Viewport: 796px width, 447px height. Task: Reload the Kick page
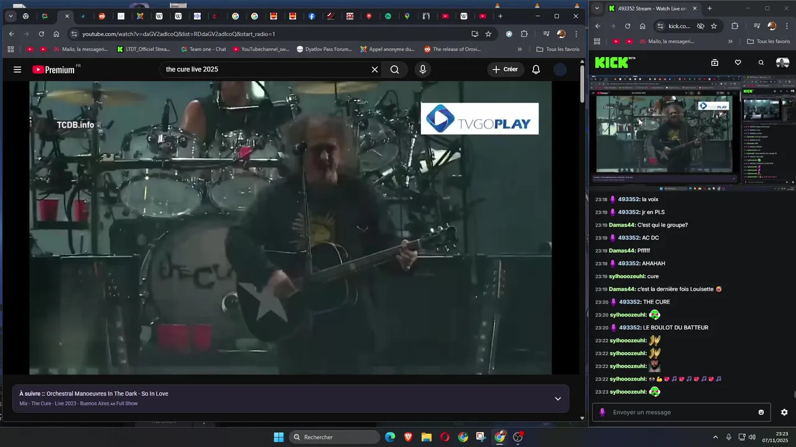[x=627, y=26]
